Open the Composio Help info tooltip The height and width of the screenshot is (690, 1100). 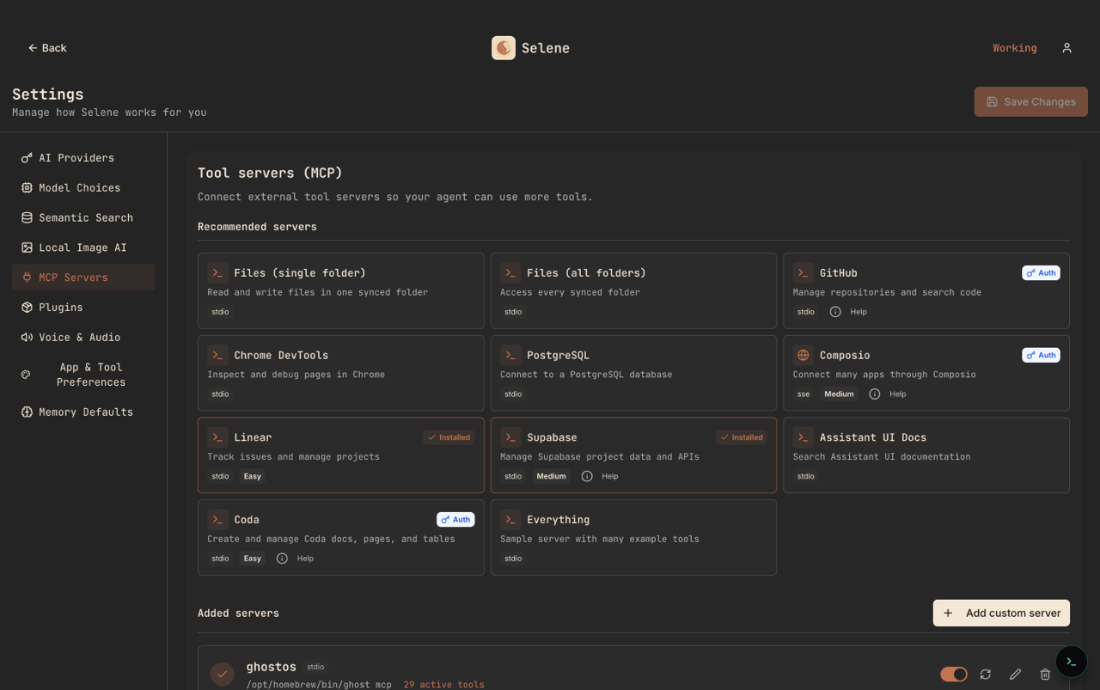click(874, 394)
